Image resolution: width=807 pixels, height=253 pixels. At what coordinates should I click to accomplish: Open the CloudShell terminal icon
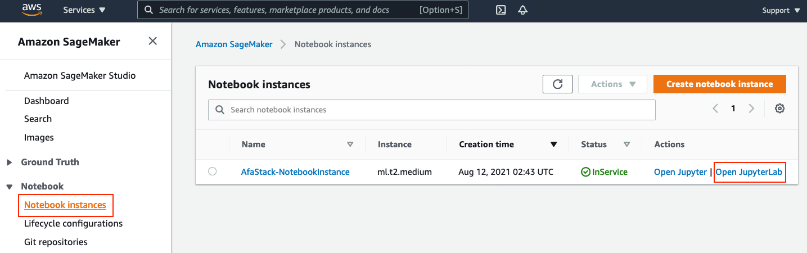501,10
